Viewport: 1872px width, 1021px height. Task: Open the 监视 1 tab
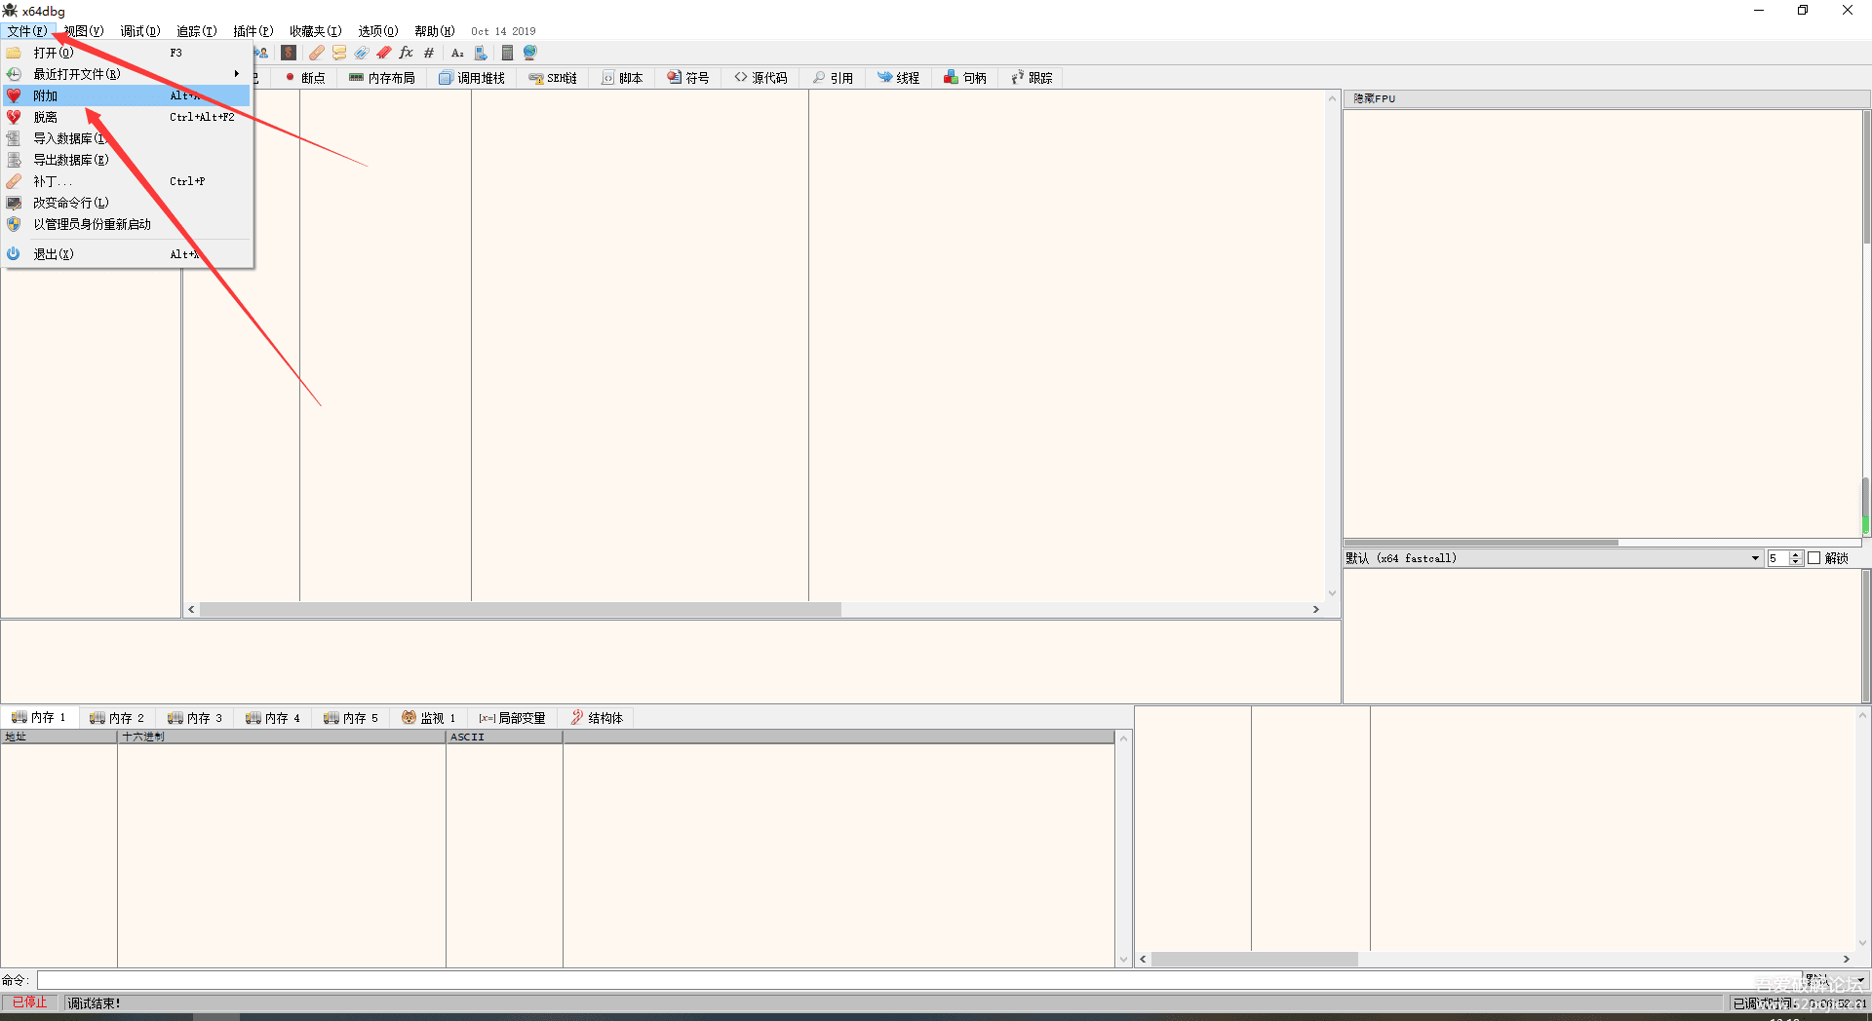(x=429, y=718)
